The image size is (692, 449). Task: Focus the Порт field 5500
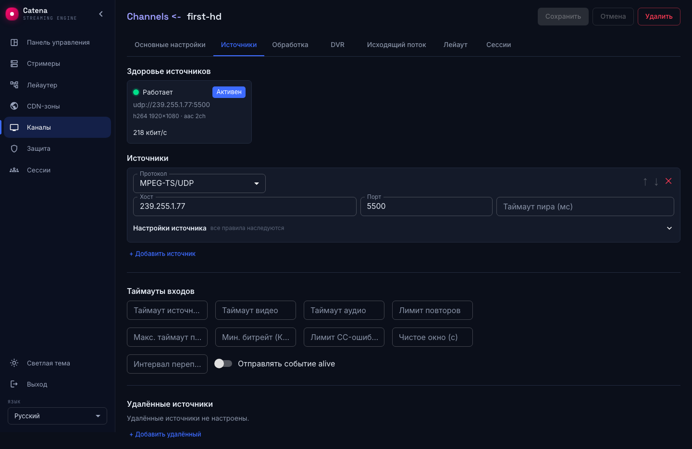pos(426,206)
